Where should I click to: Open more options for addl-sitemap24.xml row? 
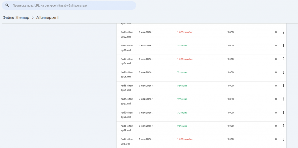(x=283, y=59)
